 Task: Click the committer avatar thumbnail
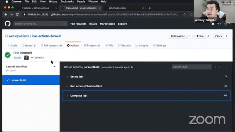[x=26, y=58]
